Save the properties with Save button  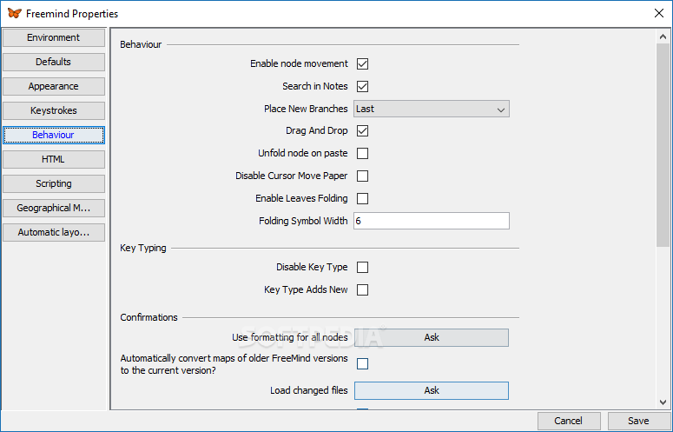click(638, 421)
